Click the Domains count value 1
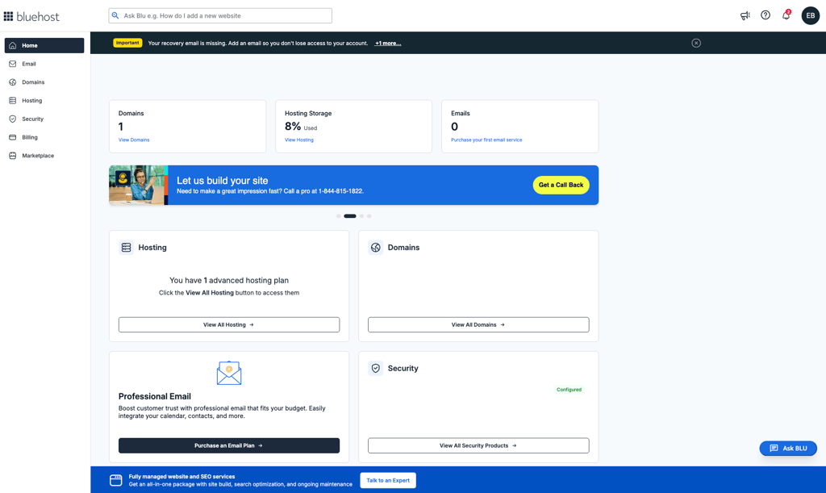Image resolution: width=826 pixels, height=493 pixels. [x=121, y=127]
